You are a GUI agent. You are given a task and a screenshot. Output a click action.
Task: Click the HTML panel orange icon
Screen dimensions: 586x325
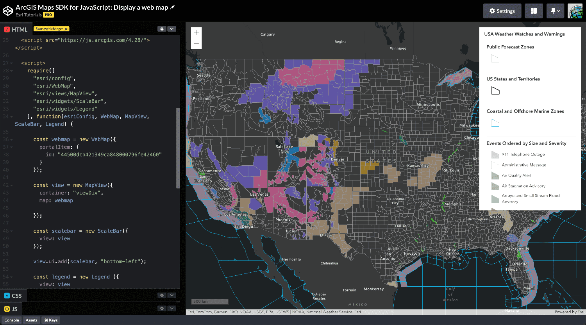(6, 29)
